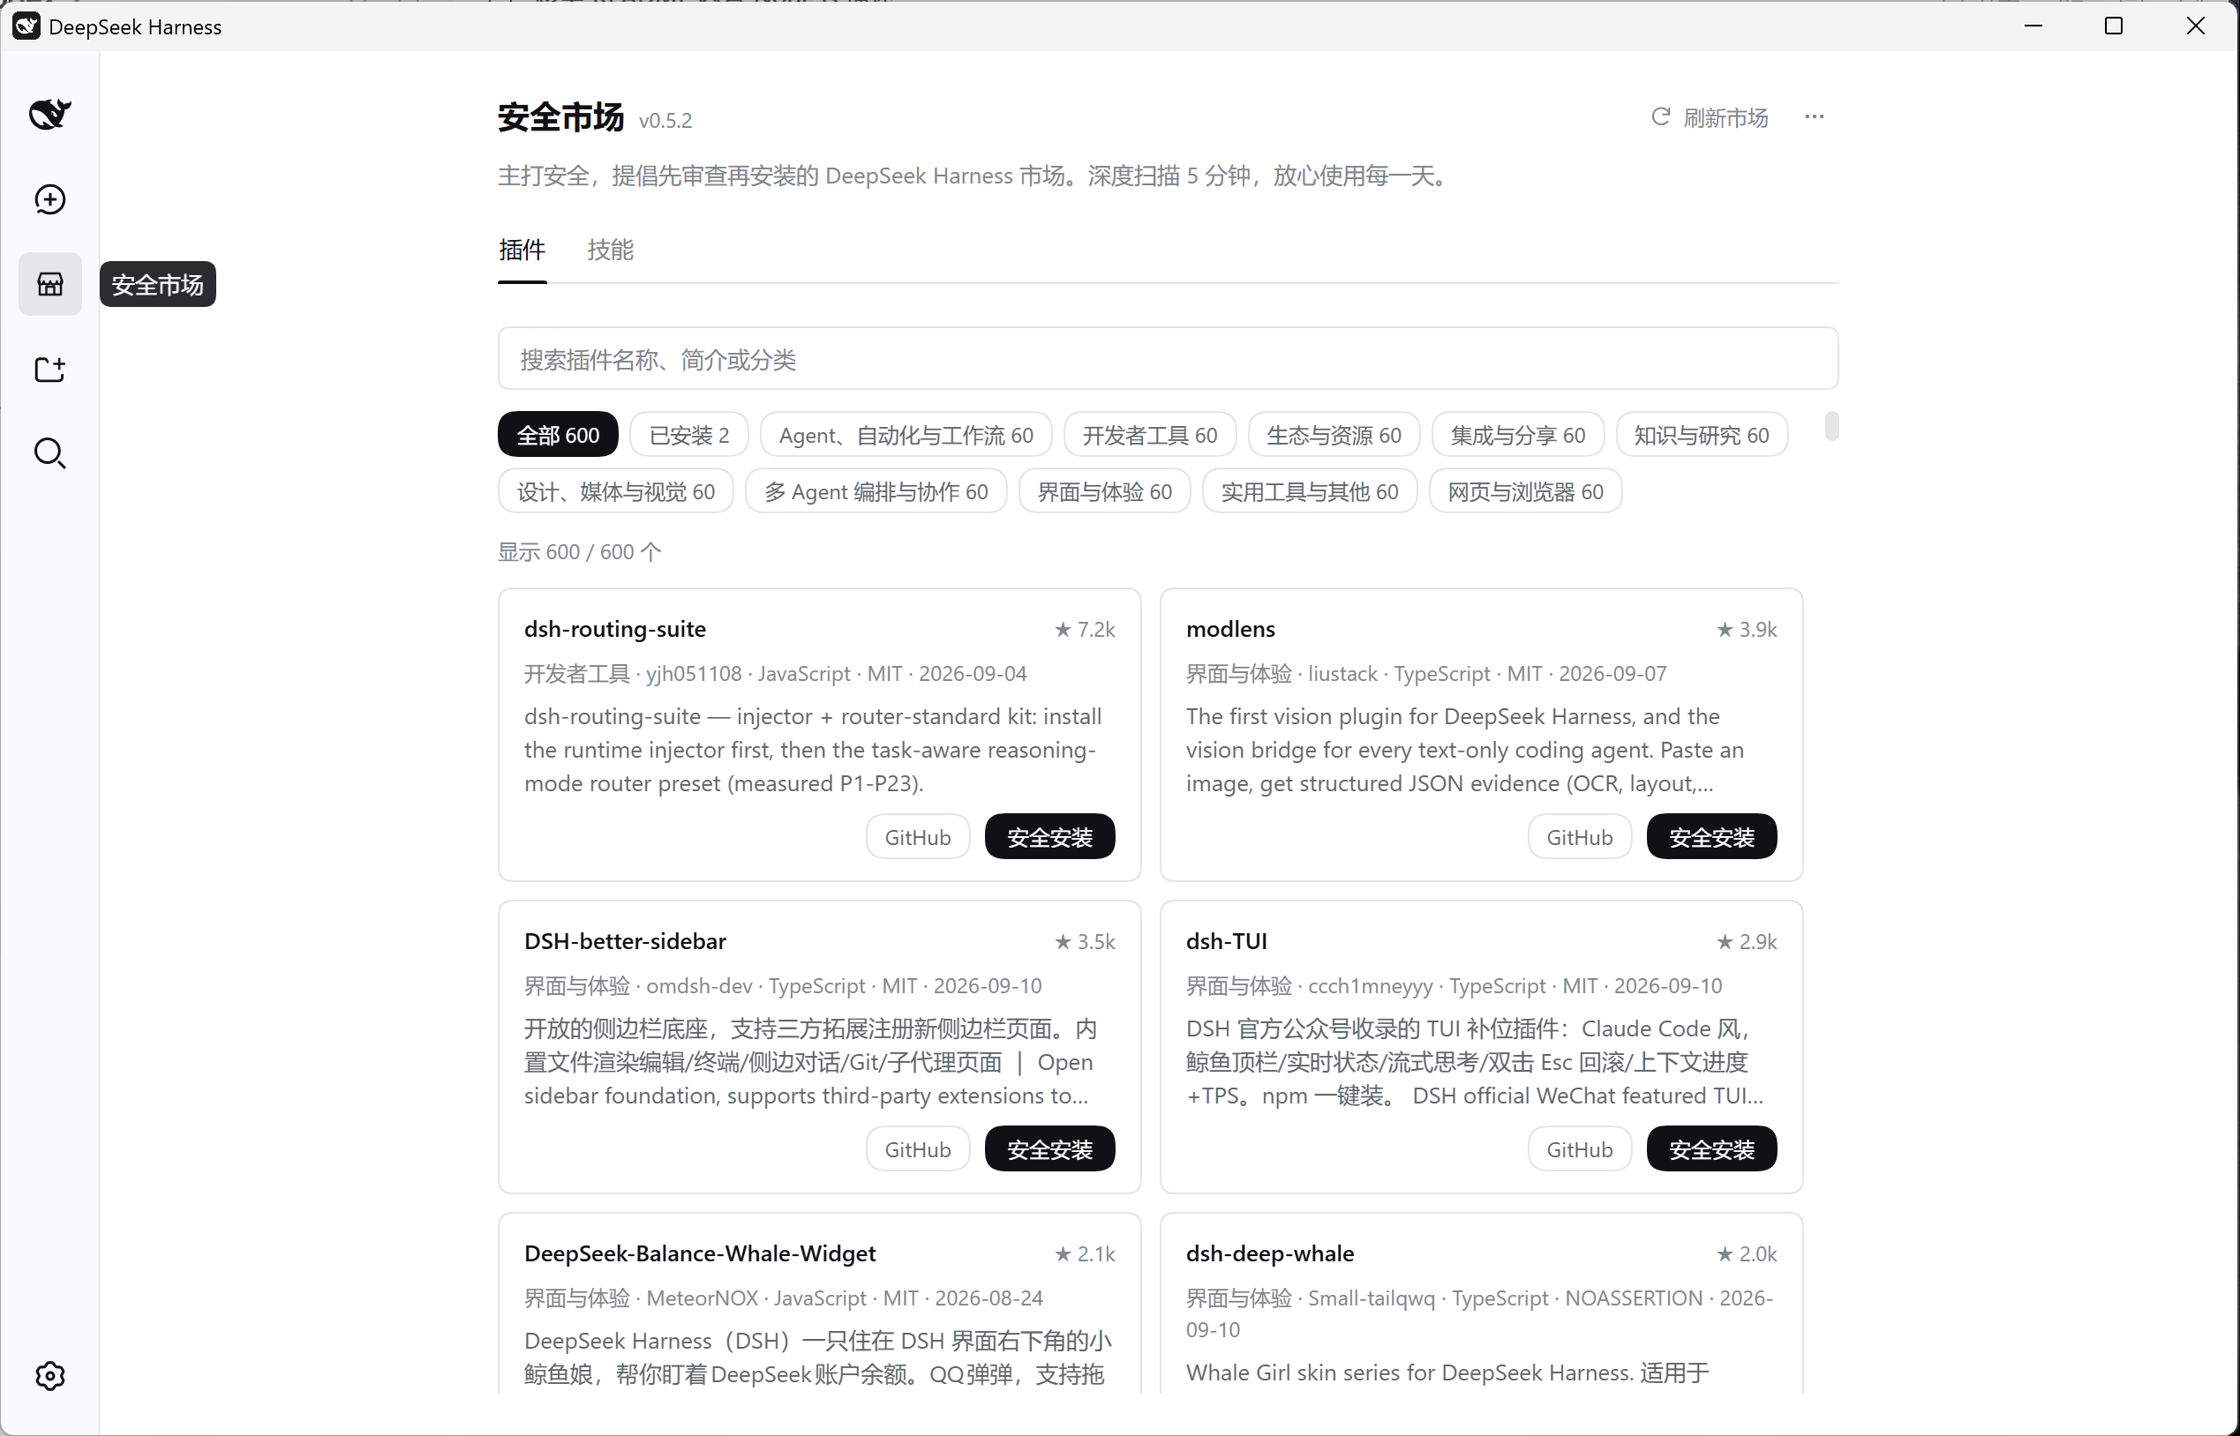The height and width of the screenshot is (1436, 2240).
Task: Open GitHub for modlens
Action: [x=1580, y=836]
